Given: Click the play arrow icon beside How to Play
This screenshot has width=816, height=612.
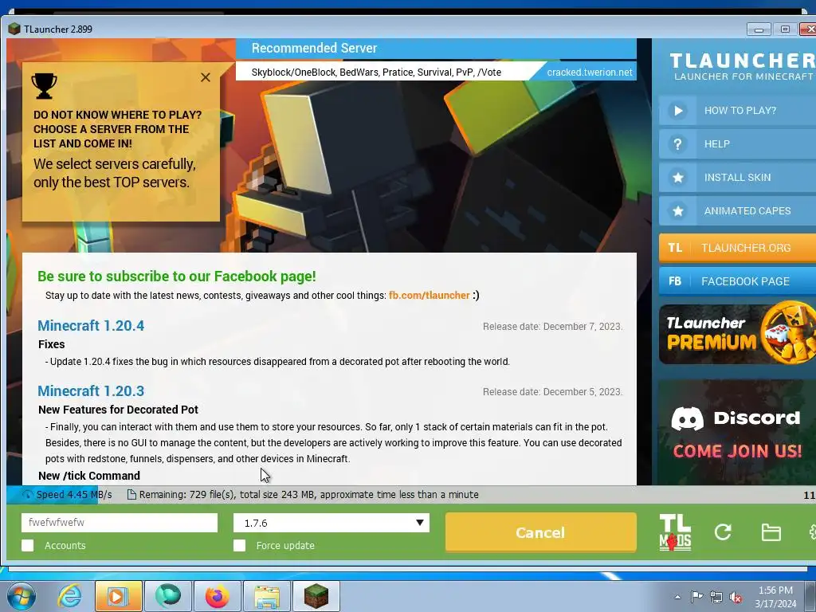Looking at the screenshot, I should [677, 110].
